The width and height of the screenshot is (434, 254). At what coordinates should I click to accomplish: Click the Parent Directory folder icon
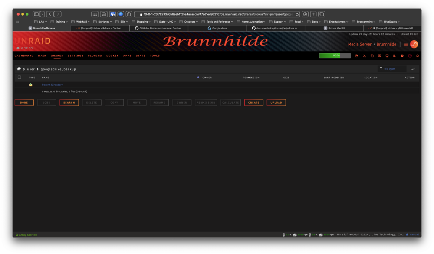coord(31,85)
